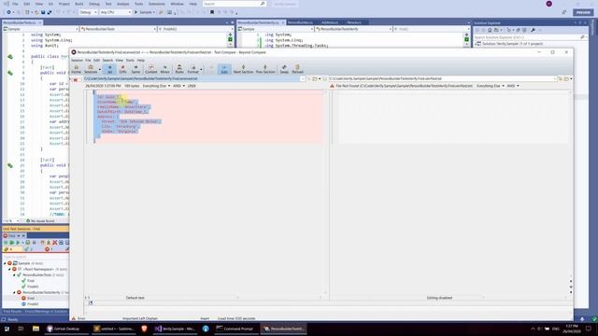Open Search menu in Beyond Compare
The image size is (598, 336).
tap(107, 60)
